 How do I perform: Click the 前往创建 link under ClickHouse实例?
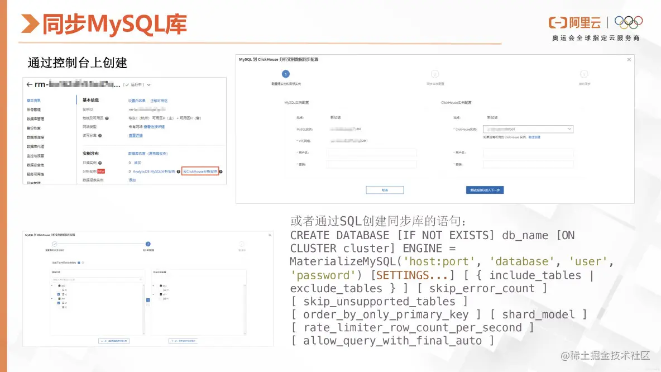(x=534, y=137)
